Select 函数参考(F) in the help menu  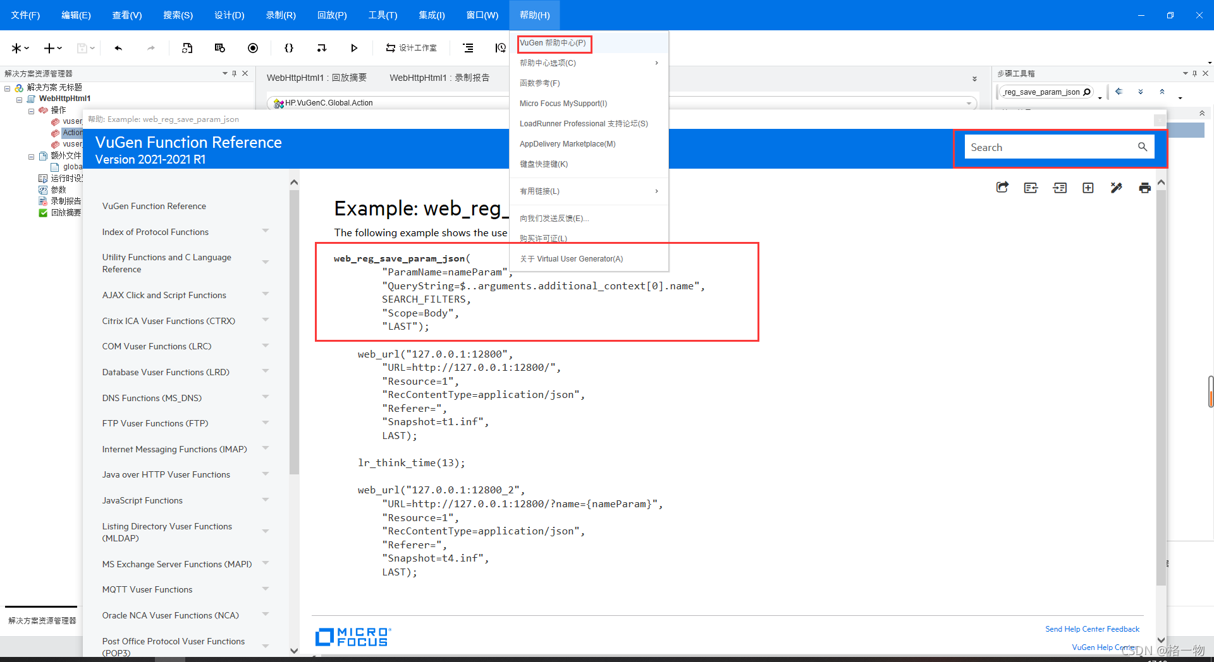tap(589, 83)
